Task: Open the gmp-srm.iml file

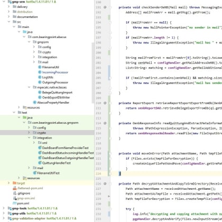Action: [26, 198]
